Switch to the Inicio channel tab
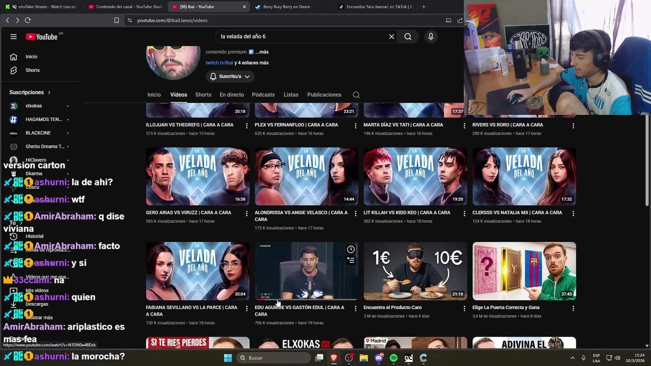651x366 pixels. click(154, 95)
